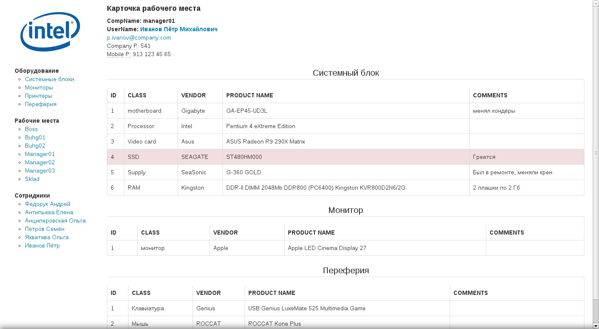Screen dimensions: 599x329
Task: Open employee Федорук Андрей
Action: coord(47,204)
